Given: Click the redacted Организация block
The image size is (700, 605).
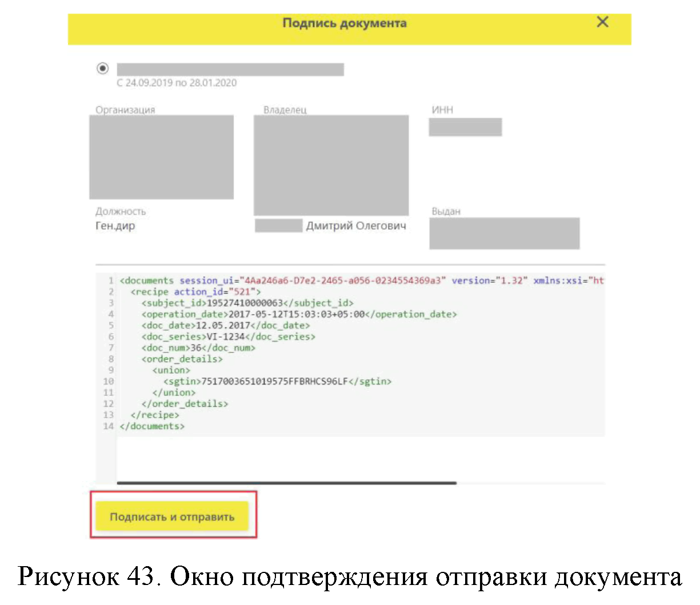Looking at the screenshot, I should 161,157.
